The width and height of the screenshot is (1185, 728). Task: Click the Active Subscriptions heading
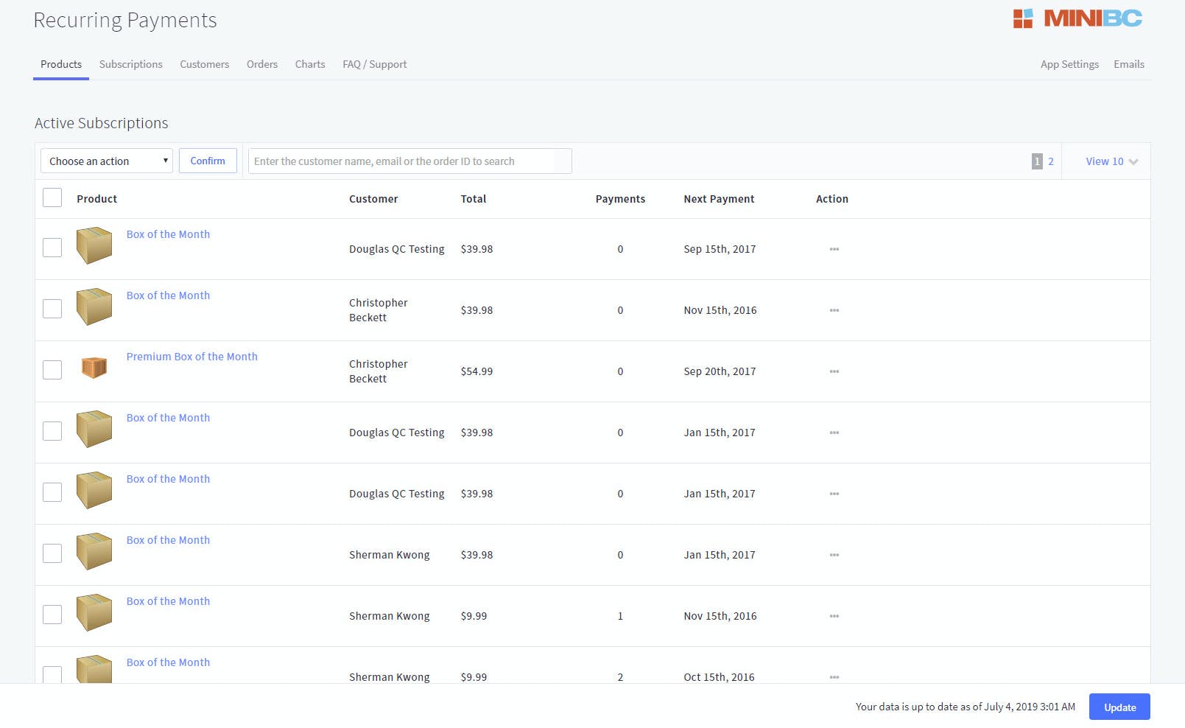point(102,123)
